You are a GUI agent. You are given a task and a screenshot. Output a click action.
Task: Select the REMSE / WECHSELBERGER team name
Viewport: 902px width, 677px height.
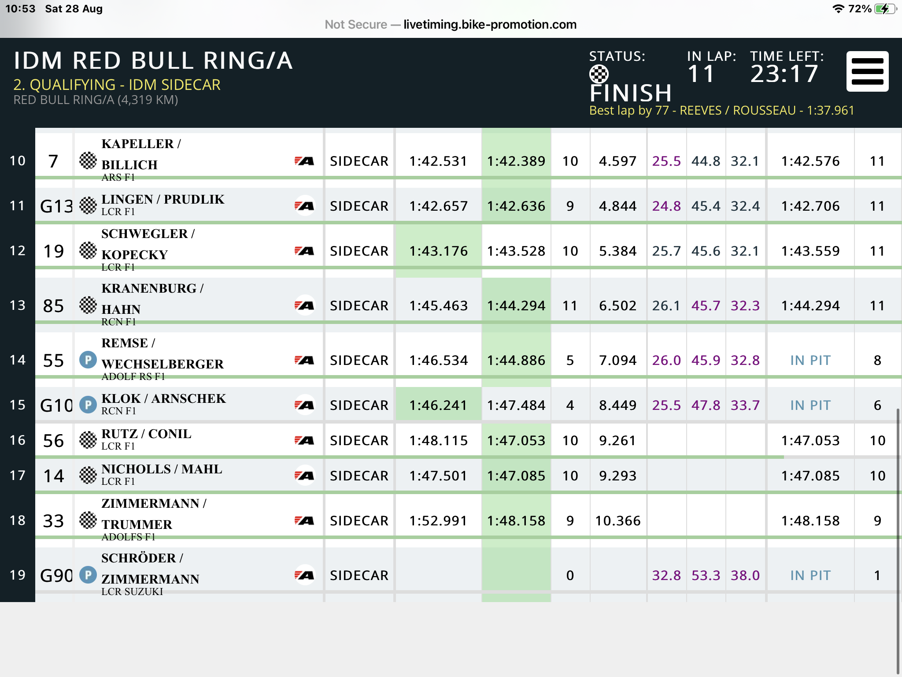(163, 353)
